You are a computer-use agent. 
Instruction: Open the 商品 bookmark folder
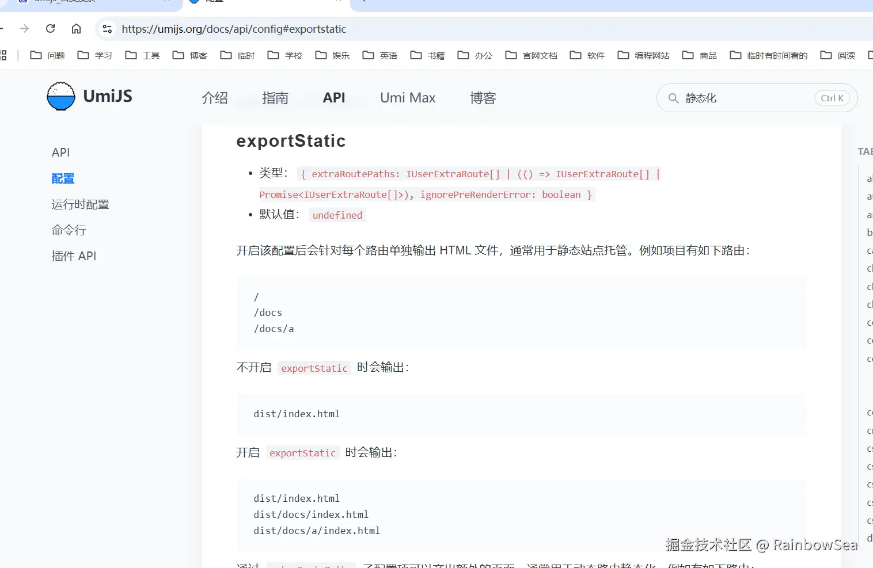click(700, 55)
